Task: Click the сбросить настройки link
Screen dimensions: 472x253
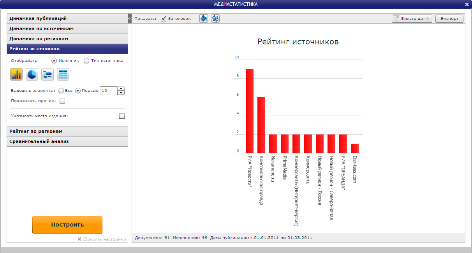Action: tap(102, 239)
